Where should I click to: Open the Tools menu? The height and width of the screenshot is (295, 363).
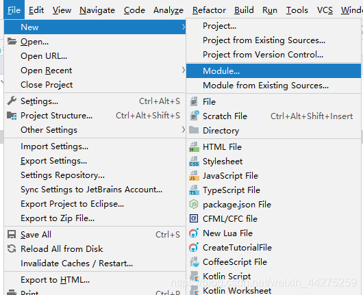tap(297, 10)
